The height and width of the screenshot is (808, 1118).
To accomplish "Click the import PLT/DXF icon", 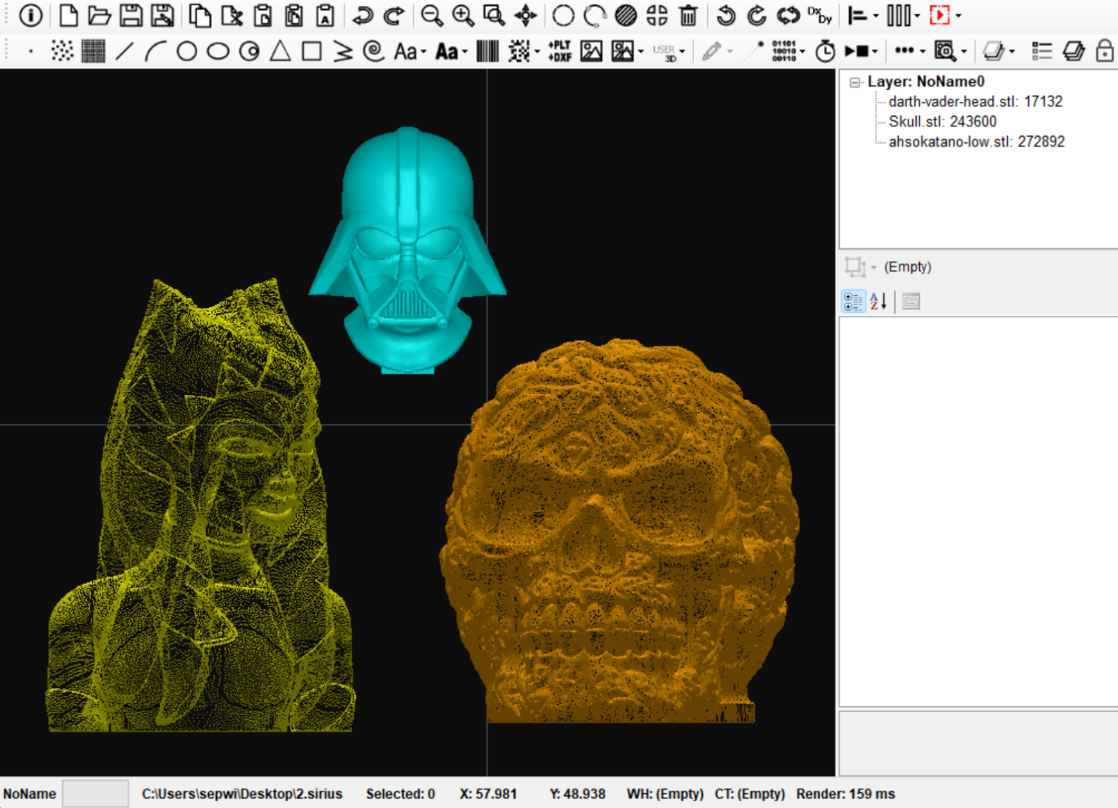I will point(560,51).
